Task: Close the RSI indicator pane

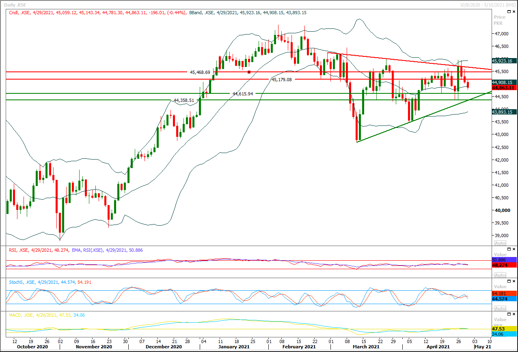Action: [x=514, y=250]
